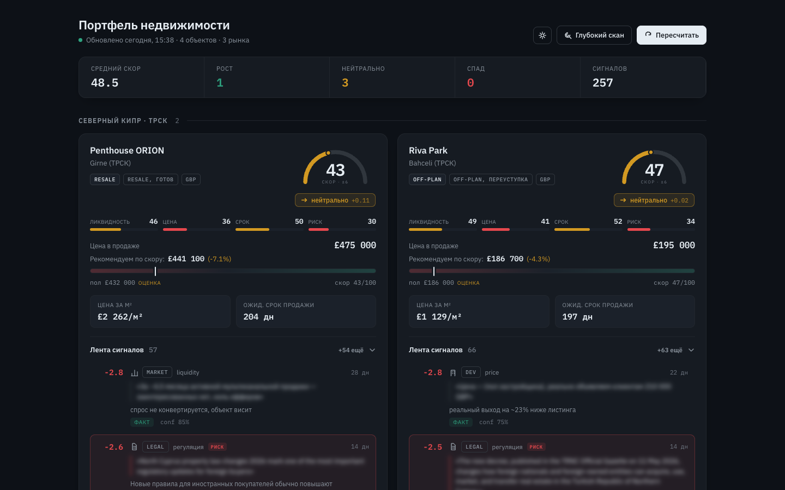
Task: Expand +63 ещё signals for Riva Park
Action: click(x=676, y=350)
